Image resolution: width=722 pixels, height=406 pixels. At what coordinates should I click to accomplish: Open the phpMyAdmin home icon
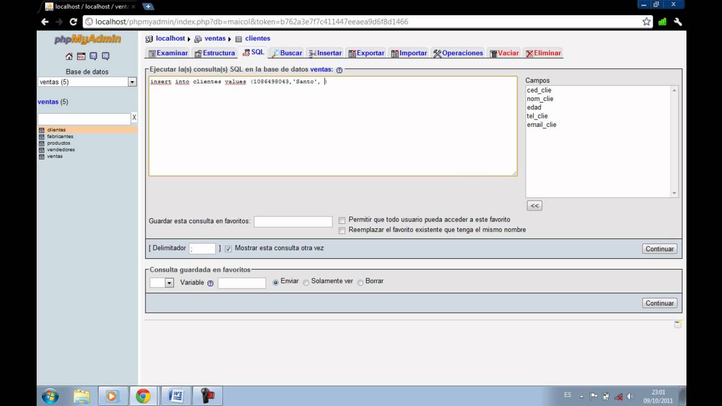(x=69, y=56)
